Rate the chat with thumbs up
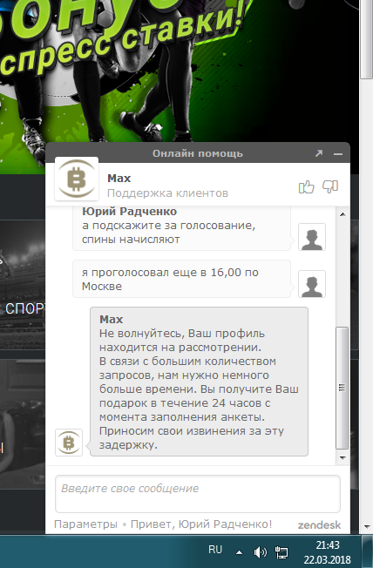Image resolution: width=373 pixels, height=568 pixels. pyautogui.click(x=306, y=187)
